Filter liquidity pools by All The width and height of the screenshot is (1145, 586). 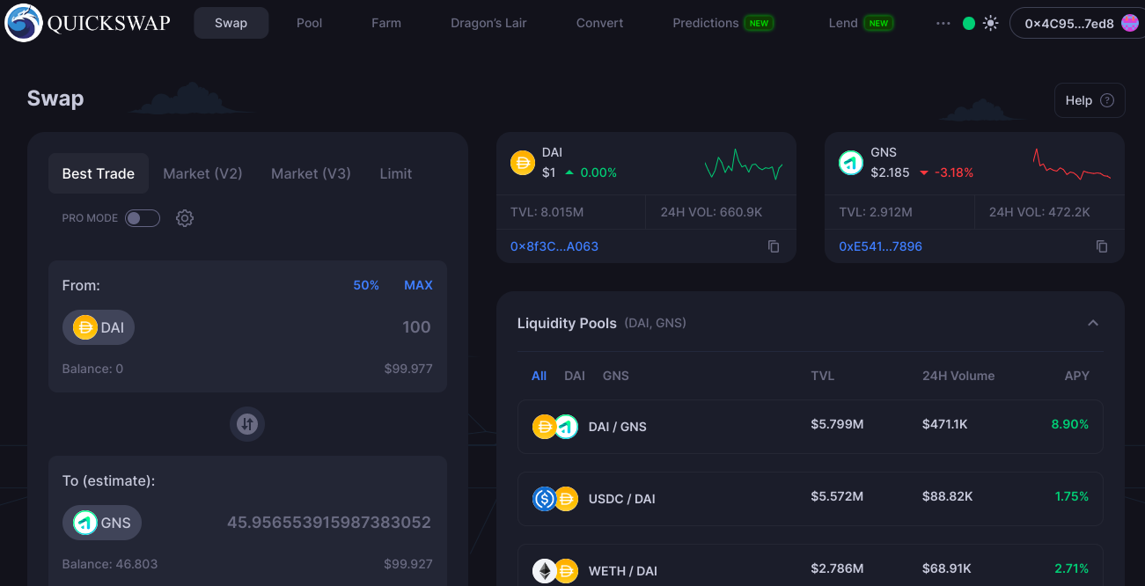click(539, 376)
